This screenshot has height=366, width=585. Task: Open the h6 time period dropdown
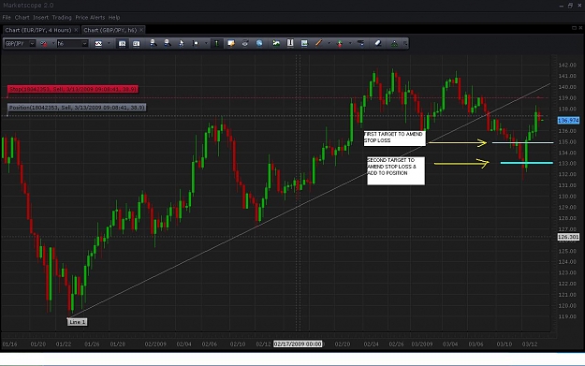coord(84,44)
